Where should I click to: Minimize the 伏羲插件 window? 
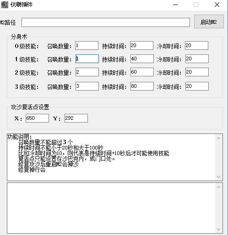(x=175, y=5)
